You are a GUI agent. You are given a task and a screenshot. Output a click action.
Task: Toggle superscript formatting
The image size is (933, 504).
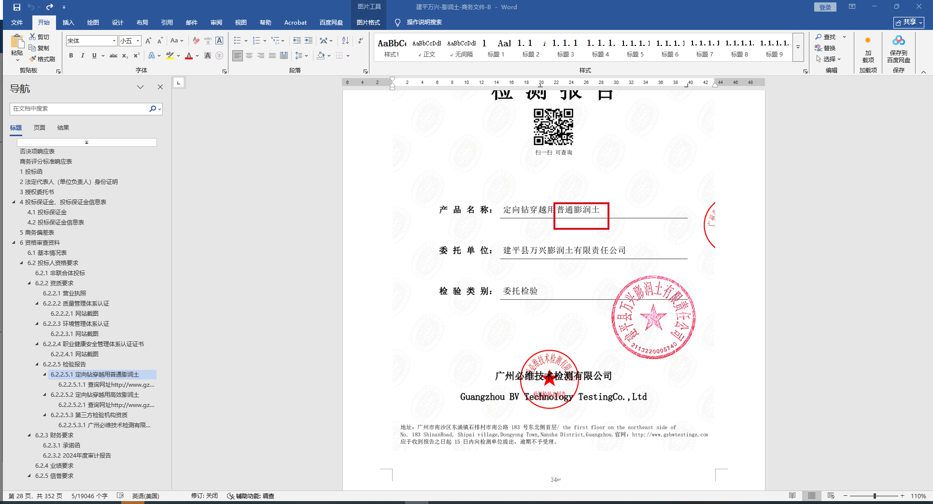tap(137, 56)
